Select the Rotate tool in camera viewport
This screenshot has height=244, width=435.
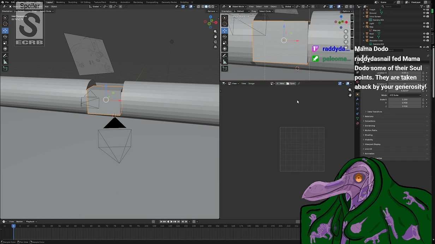tap(225, 37)
